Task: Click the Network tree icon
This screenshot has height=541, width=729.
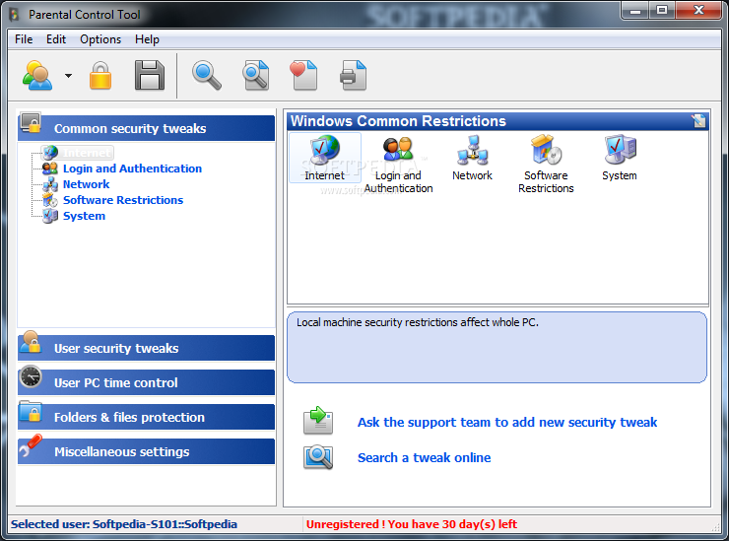Action: 50,184
